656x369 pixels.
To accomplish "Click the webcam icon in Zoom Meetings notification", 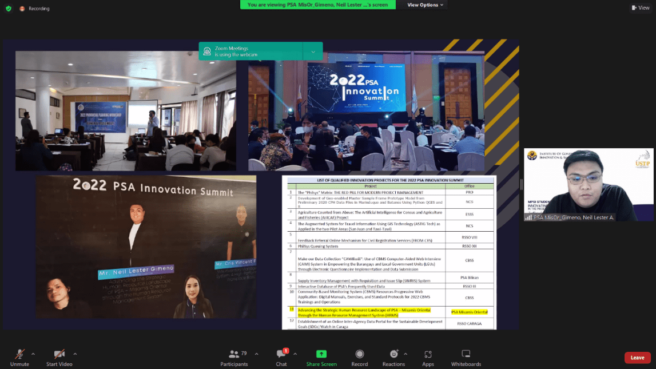I will pos(206,51).
